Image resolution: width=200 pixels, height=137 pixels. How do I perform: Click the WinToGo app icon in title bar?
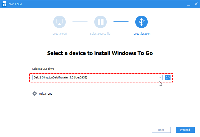pos(4,4)
